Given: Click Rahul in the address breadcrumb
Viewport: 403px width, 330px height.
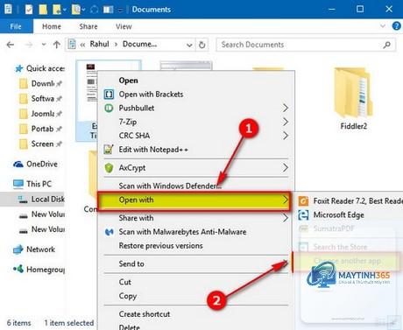Looking at the screenshot, I should [x=99, y=44].
